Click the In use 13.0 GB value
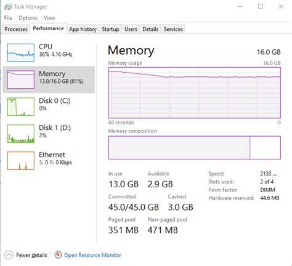 tap(123, 184)
